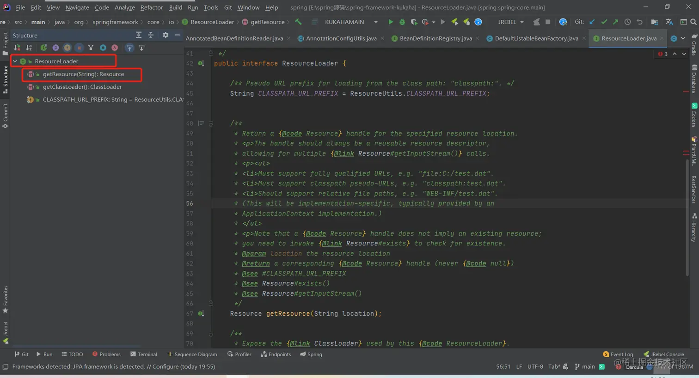Run KUKAHAMAIN with green play button
This screenshot has height=378, width=699.
pyautogui.click(x=391, y=22)
